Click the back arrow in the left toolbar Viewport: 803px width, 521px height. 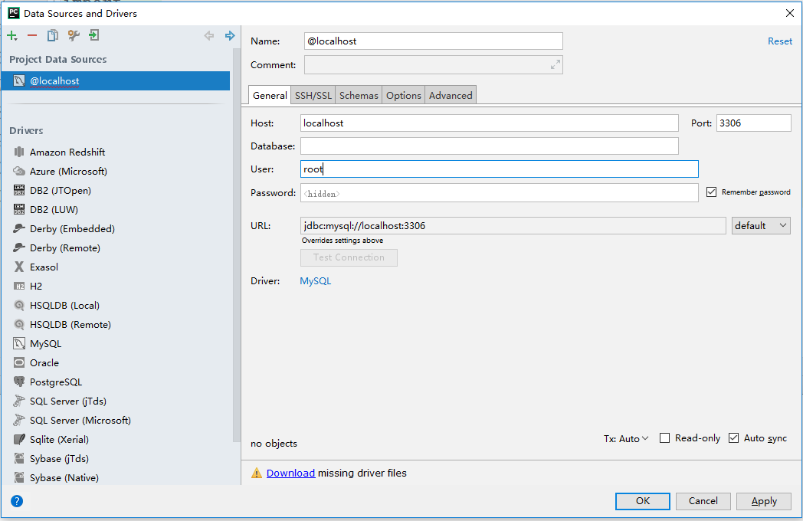(x=209, y=35)
